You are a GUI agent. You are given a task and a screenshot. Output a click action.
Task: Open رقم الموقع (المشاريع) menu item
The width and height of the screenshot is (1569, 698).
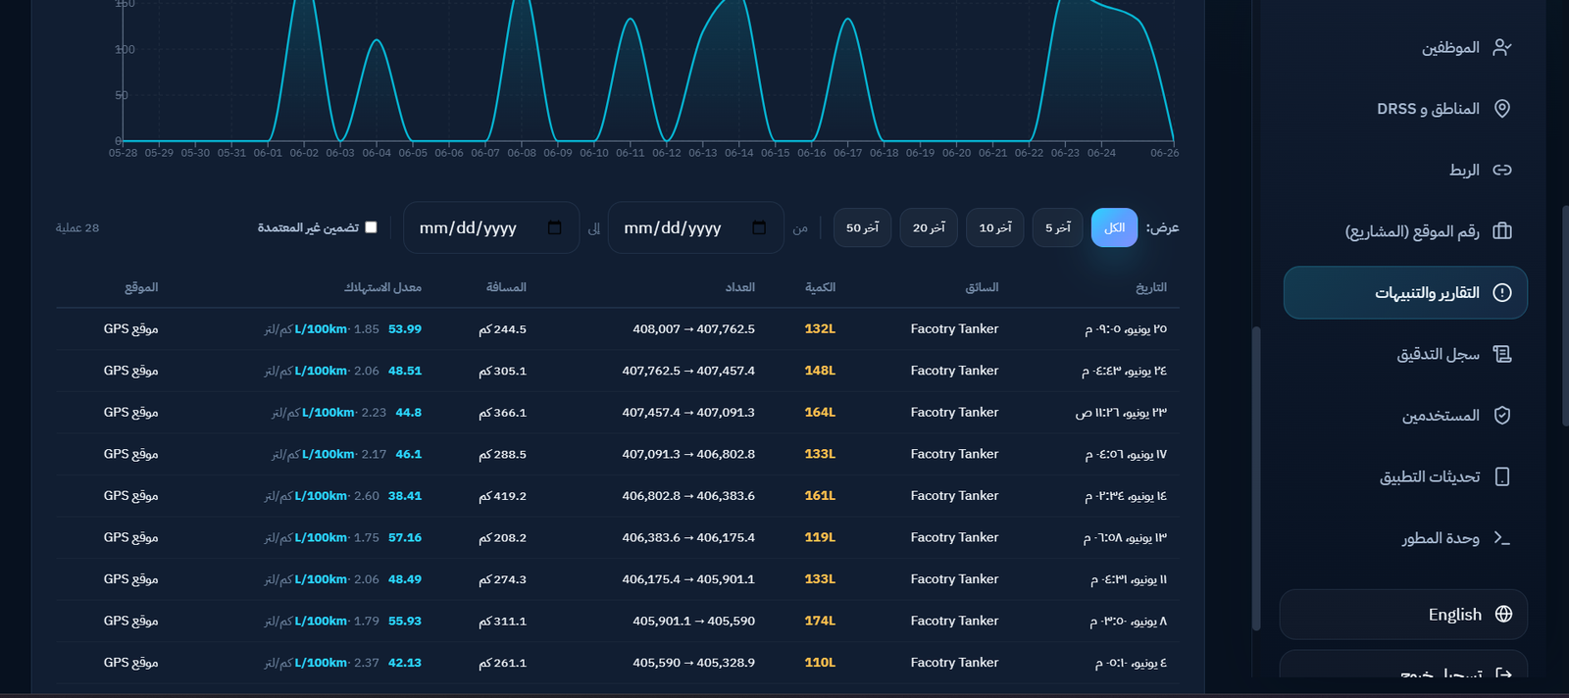pyautogui.click(x=1404, y=231)
